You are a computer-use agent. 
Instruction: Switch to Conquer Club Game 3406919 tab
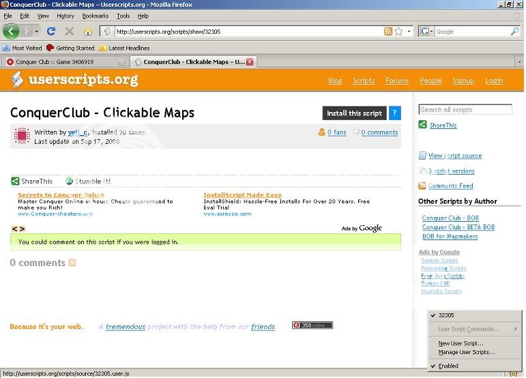pyautogui.click(x=65, y=61)
